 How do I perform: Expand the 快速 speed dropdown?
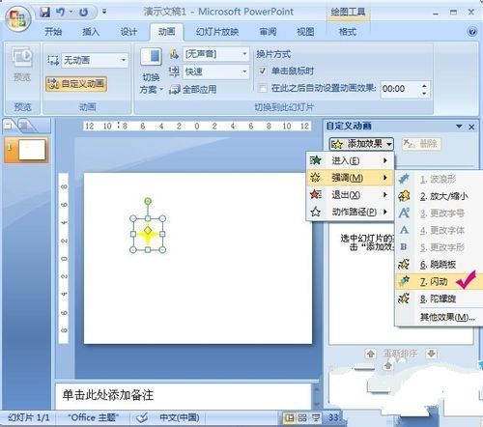[244, 71]
